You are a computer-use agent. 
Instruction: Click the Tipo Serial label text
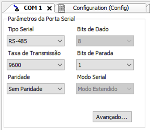(x=21, y=29)
